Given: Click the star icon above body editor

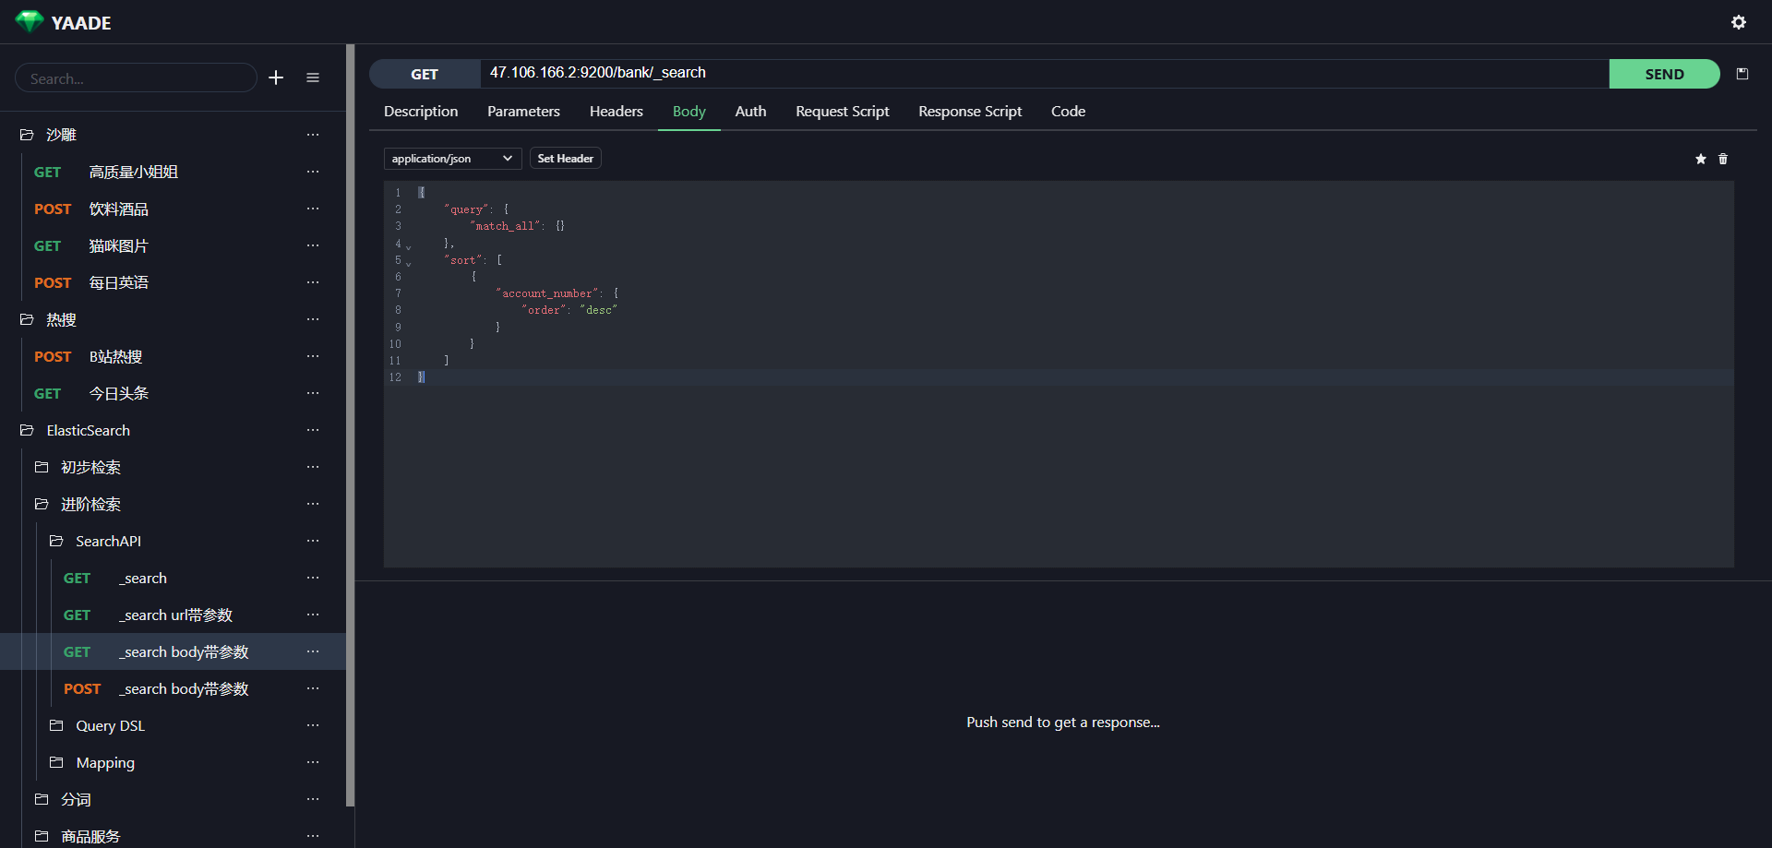Looking at the screenshot, I should [x=1700, y=160].
